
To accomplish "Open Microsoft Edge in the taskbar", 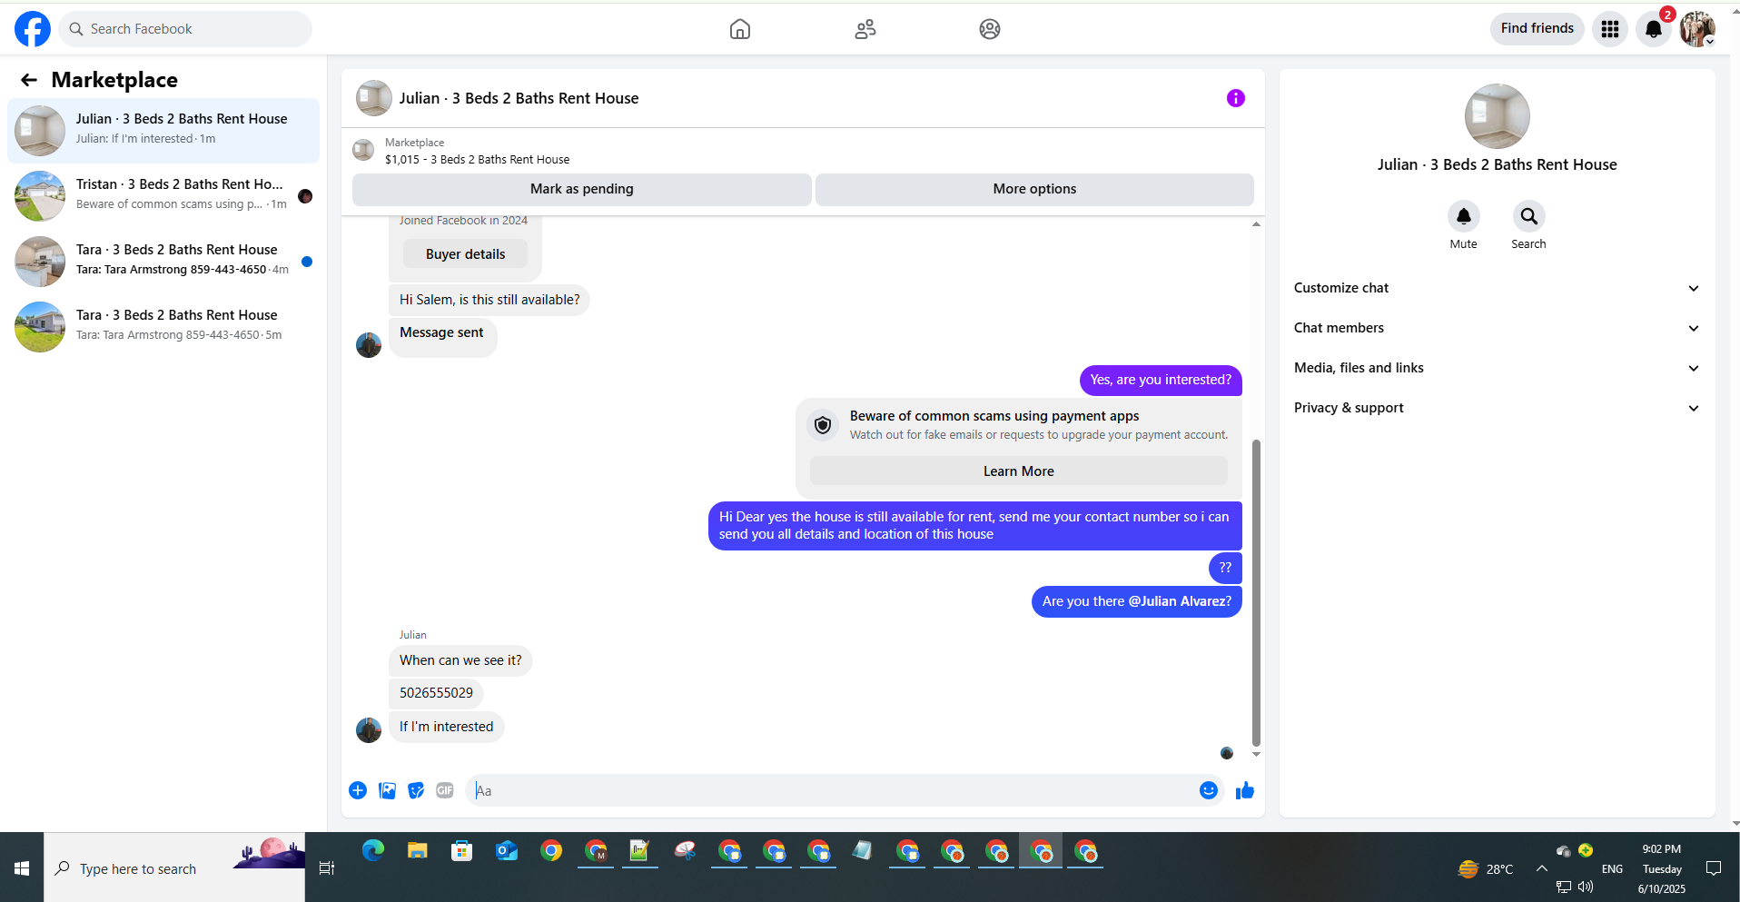I will pyautogui.click(x=373, y=851).
